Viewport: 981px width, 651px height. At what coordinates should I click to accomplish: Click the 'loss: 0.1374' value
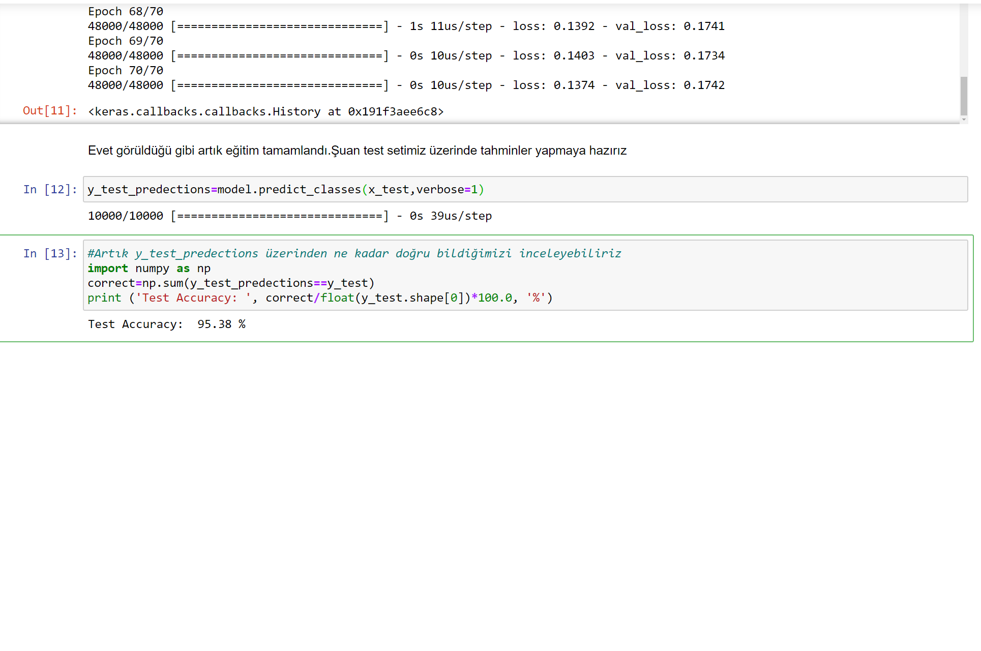point(553,85)
